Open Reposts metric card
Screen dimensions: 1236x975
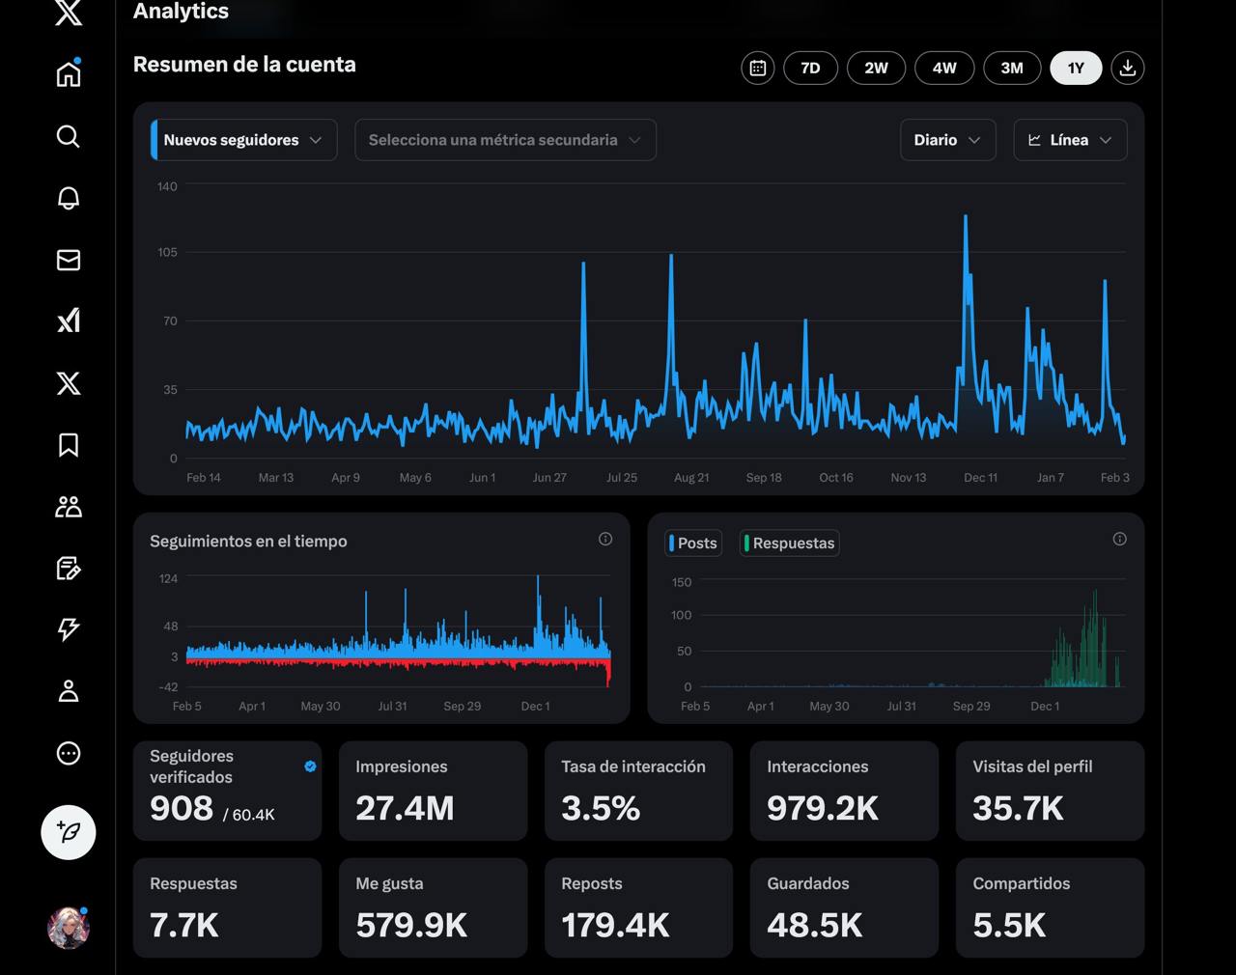click(639, 907)
